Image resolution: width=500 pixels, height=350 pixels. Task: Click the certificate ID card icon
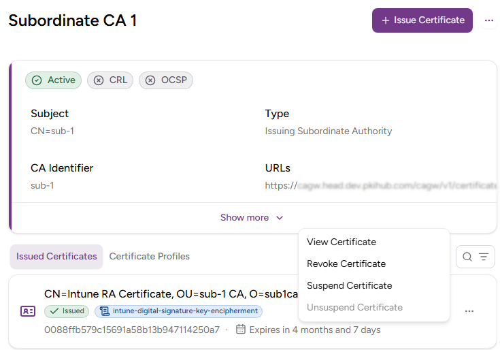28,311
